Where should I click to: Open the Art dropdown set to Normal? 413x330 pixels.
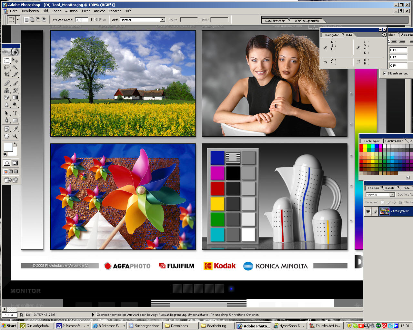coord(162,20)
